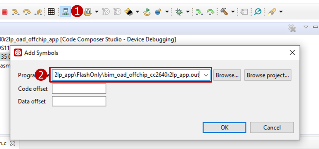This screenshot has width=319, height=149.
Task: Open the Program path combo box dropdown
Action: pos(206,75)
